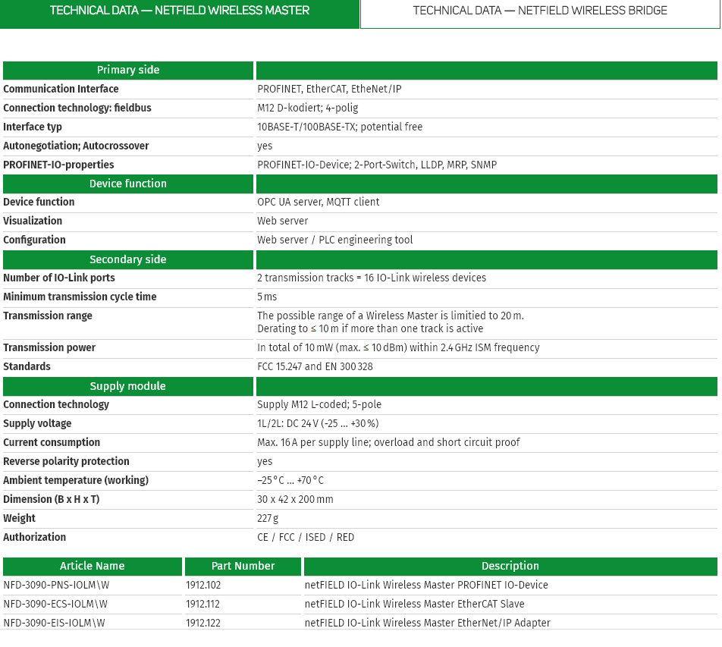Click Supply voltage label
722x647 pixels.
37,424
